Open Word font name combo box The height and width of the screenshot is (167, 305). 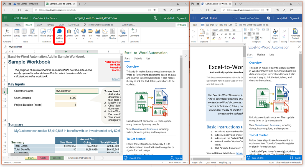222,30
